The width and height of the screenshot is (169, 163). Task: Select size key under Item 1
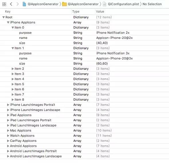pos(22,63)
